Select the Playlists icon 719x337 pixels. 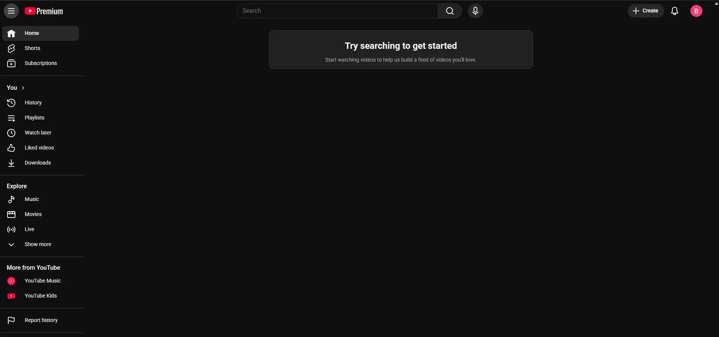11,118
